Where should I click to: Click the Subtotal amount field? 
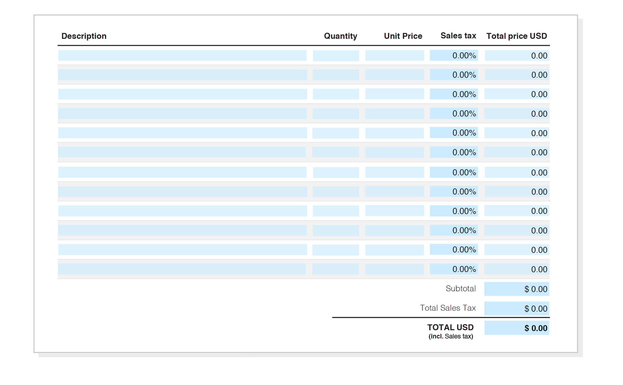(x=517, y=289)
